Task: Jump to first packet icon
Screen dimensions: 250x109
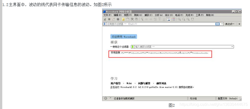Action: point(160,19)
